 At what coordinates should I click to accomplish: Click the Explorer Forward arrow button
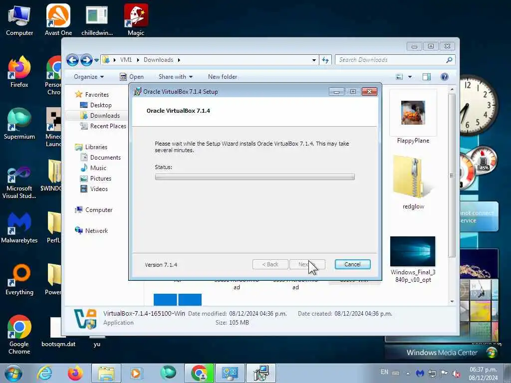point(86,60)
